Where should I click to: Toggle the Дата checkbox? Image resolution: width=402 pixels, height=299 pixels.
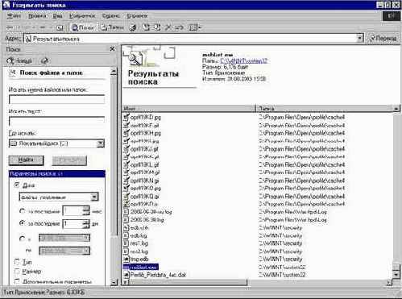coord(18,185)
